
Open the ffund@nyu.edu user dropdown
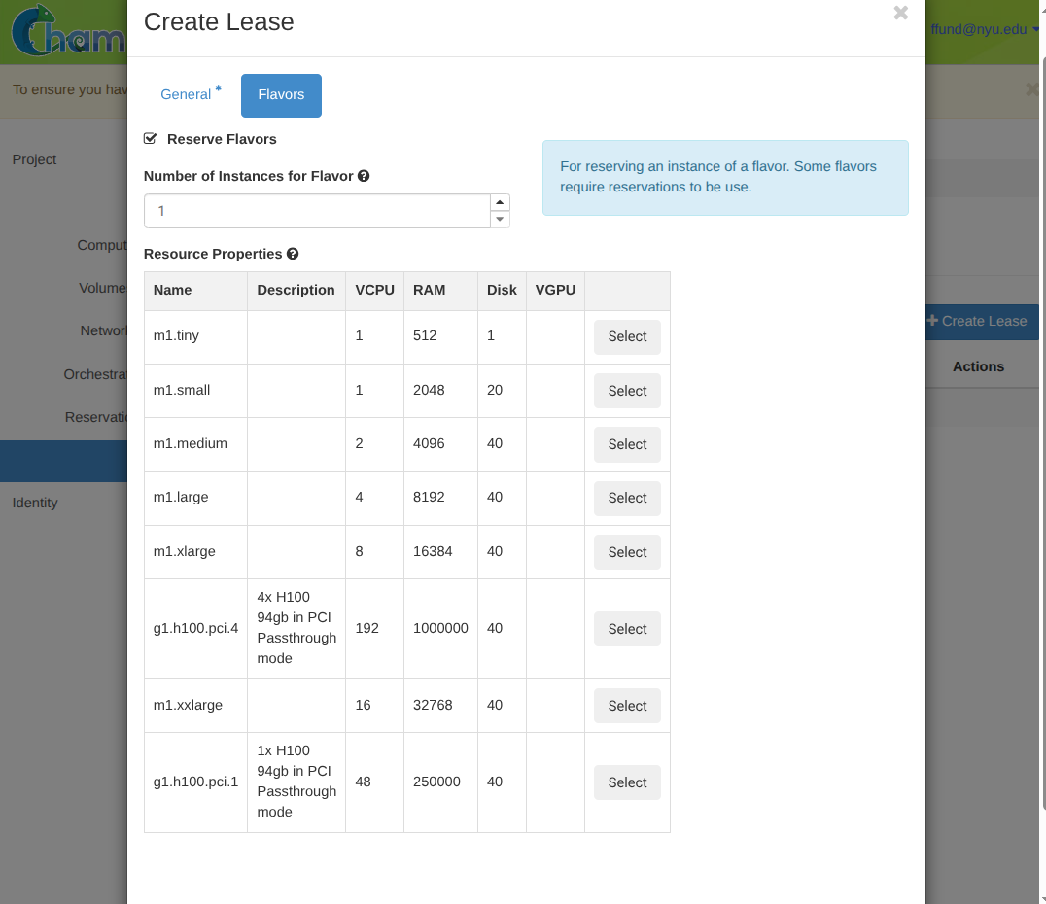pyautogui.click(x=984, y=29)
